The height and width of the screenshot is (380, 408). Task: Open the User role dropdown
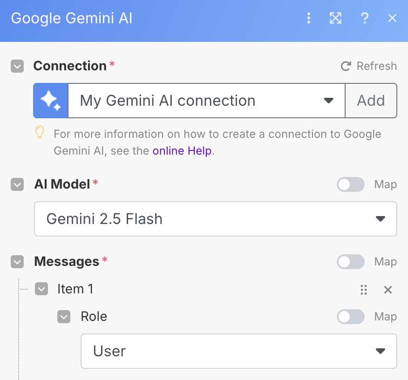[238, 351]
